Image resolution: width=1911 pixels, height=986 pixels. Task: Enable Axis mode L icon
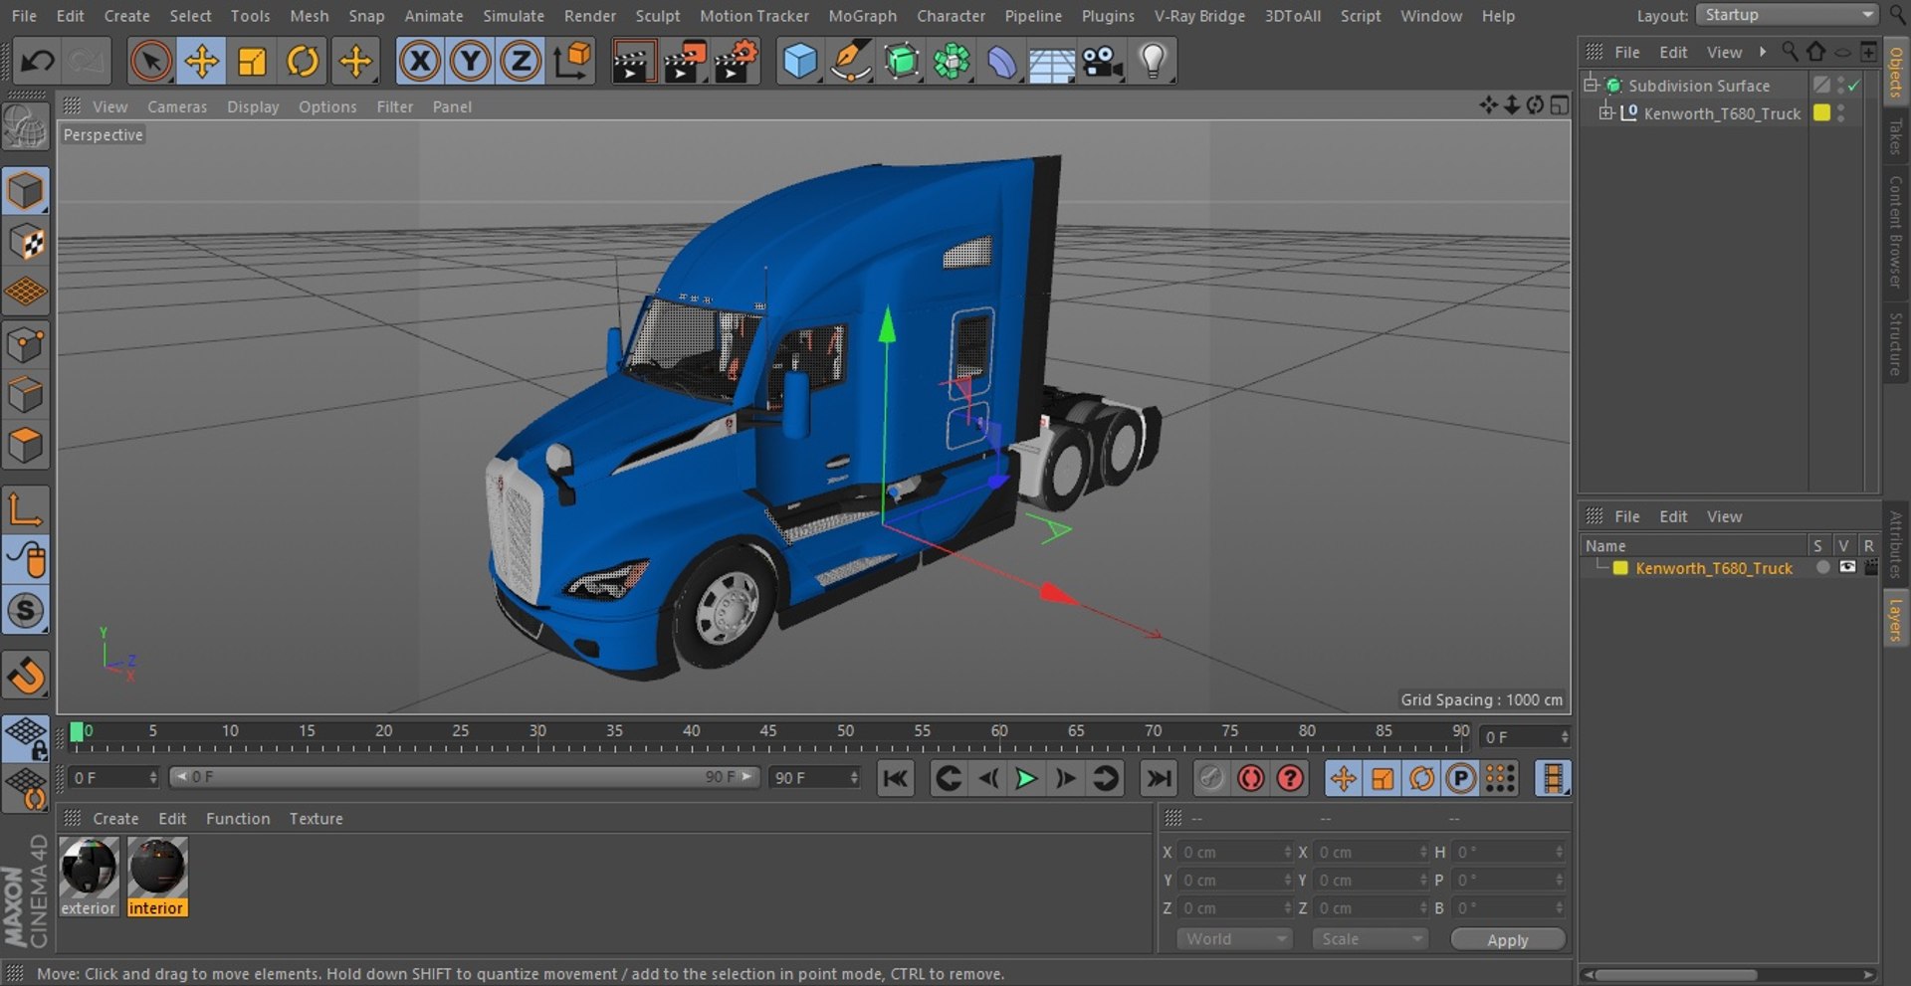coord(25,509)
